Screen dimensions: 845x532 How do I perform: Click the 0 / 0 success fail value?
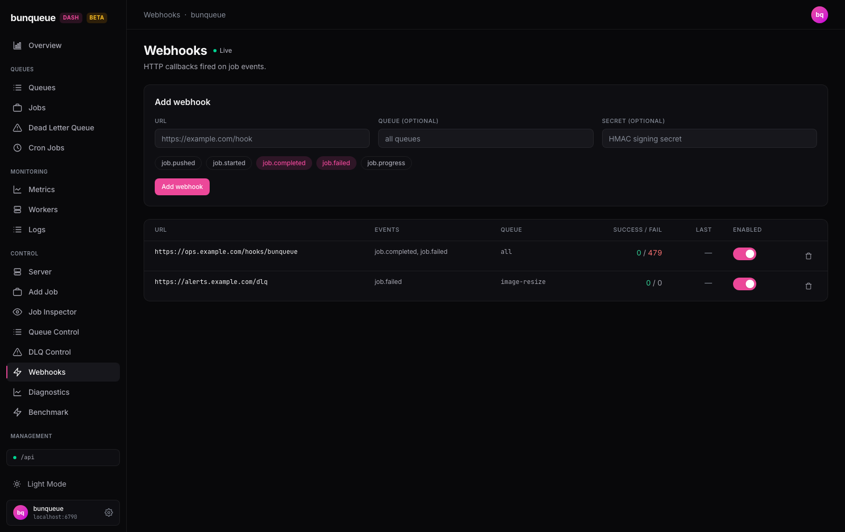[x=654, y=283]
